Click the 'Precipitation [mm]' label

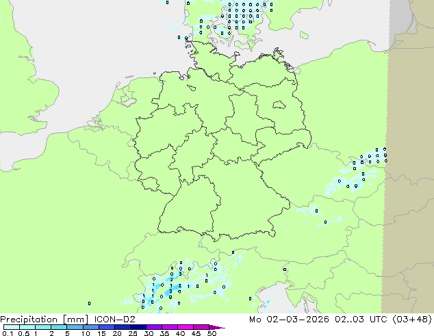44,320
